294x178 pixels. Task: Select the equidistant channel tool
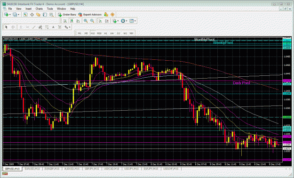tap(40, 27)
